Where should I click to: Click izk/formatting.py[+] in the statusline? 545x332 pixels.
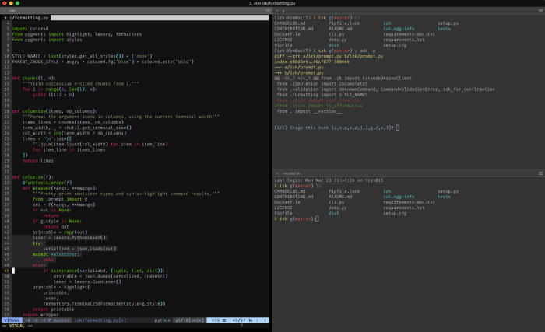[100, 320]
